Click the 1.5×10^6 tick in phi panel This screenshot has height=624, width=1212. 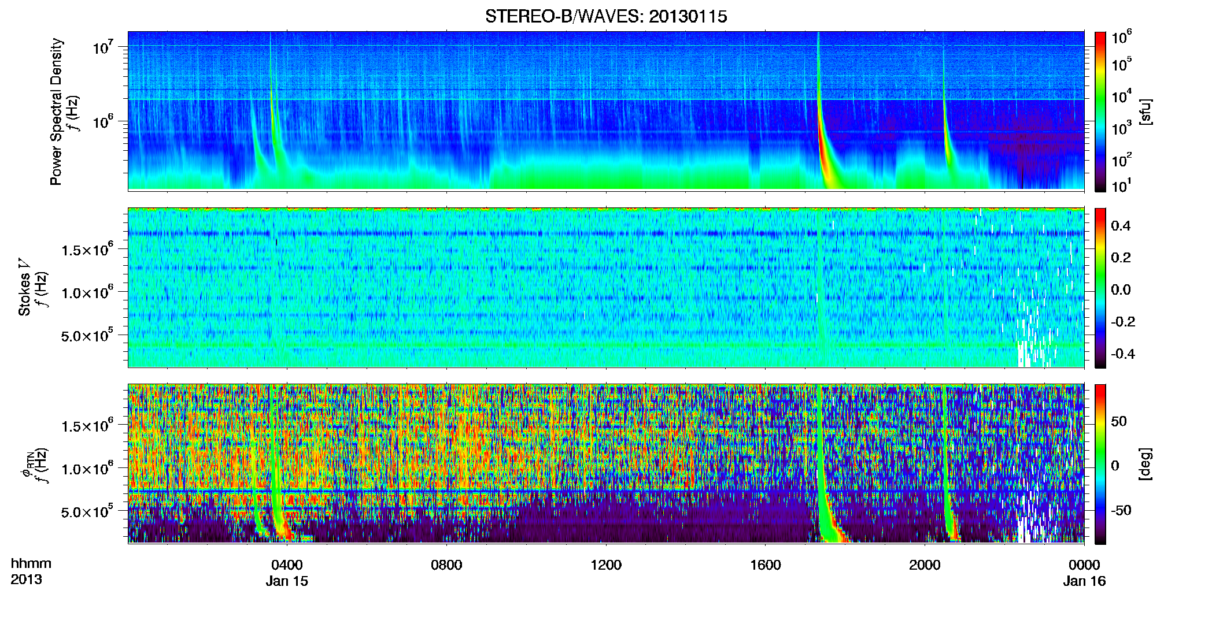coord(87,425)
